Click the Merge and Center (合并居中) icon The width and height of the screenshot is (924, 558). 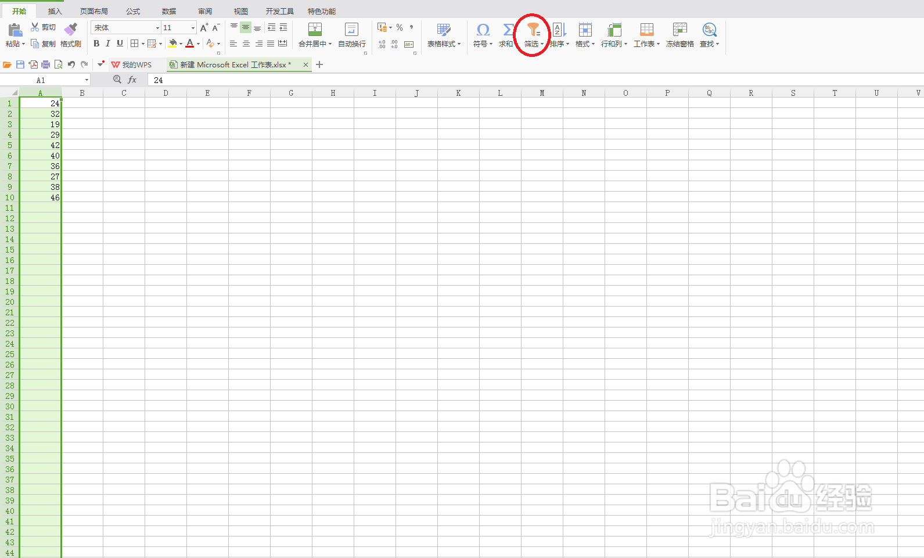coord(315,30)
